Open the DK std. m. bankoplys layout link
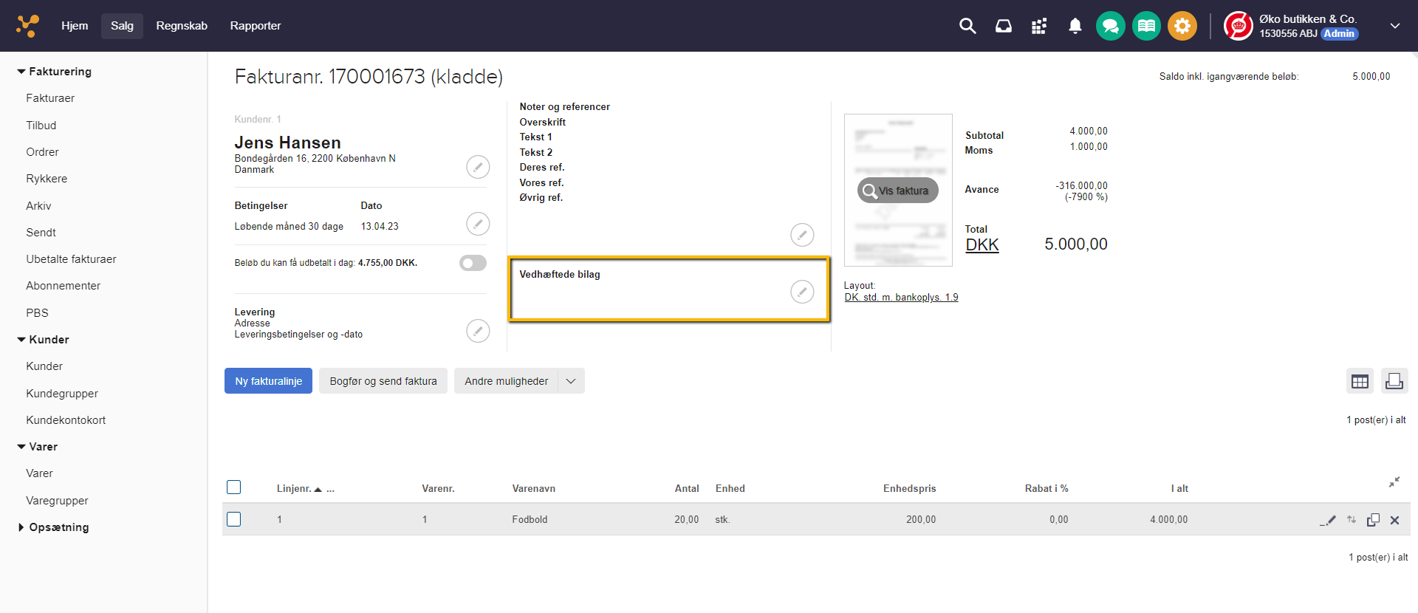The width and height of the screenshot is (1418, 613). coord(901,298)
